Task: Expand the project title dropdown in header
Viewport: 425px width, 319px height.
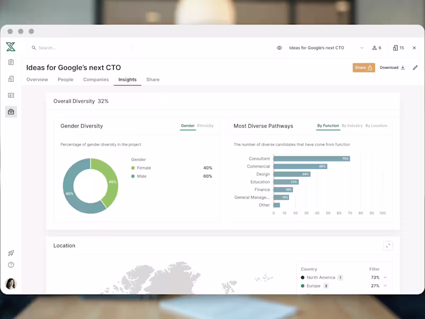Action: click(x=361, y=48)
